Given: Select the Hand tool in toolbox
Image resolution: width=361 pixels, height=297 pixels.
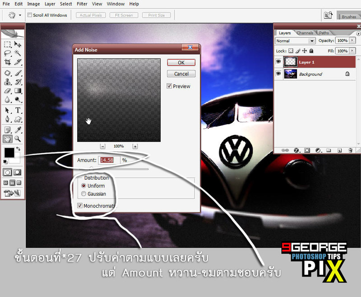Looking at the screenshot, I should click(x=7, y=139).
